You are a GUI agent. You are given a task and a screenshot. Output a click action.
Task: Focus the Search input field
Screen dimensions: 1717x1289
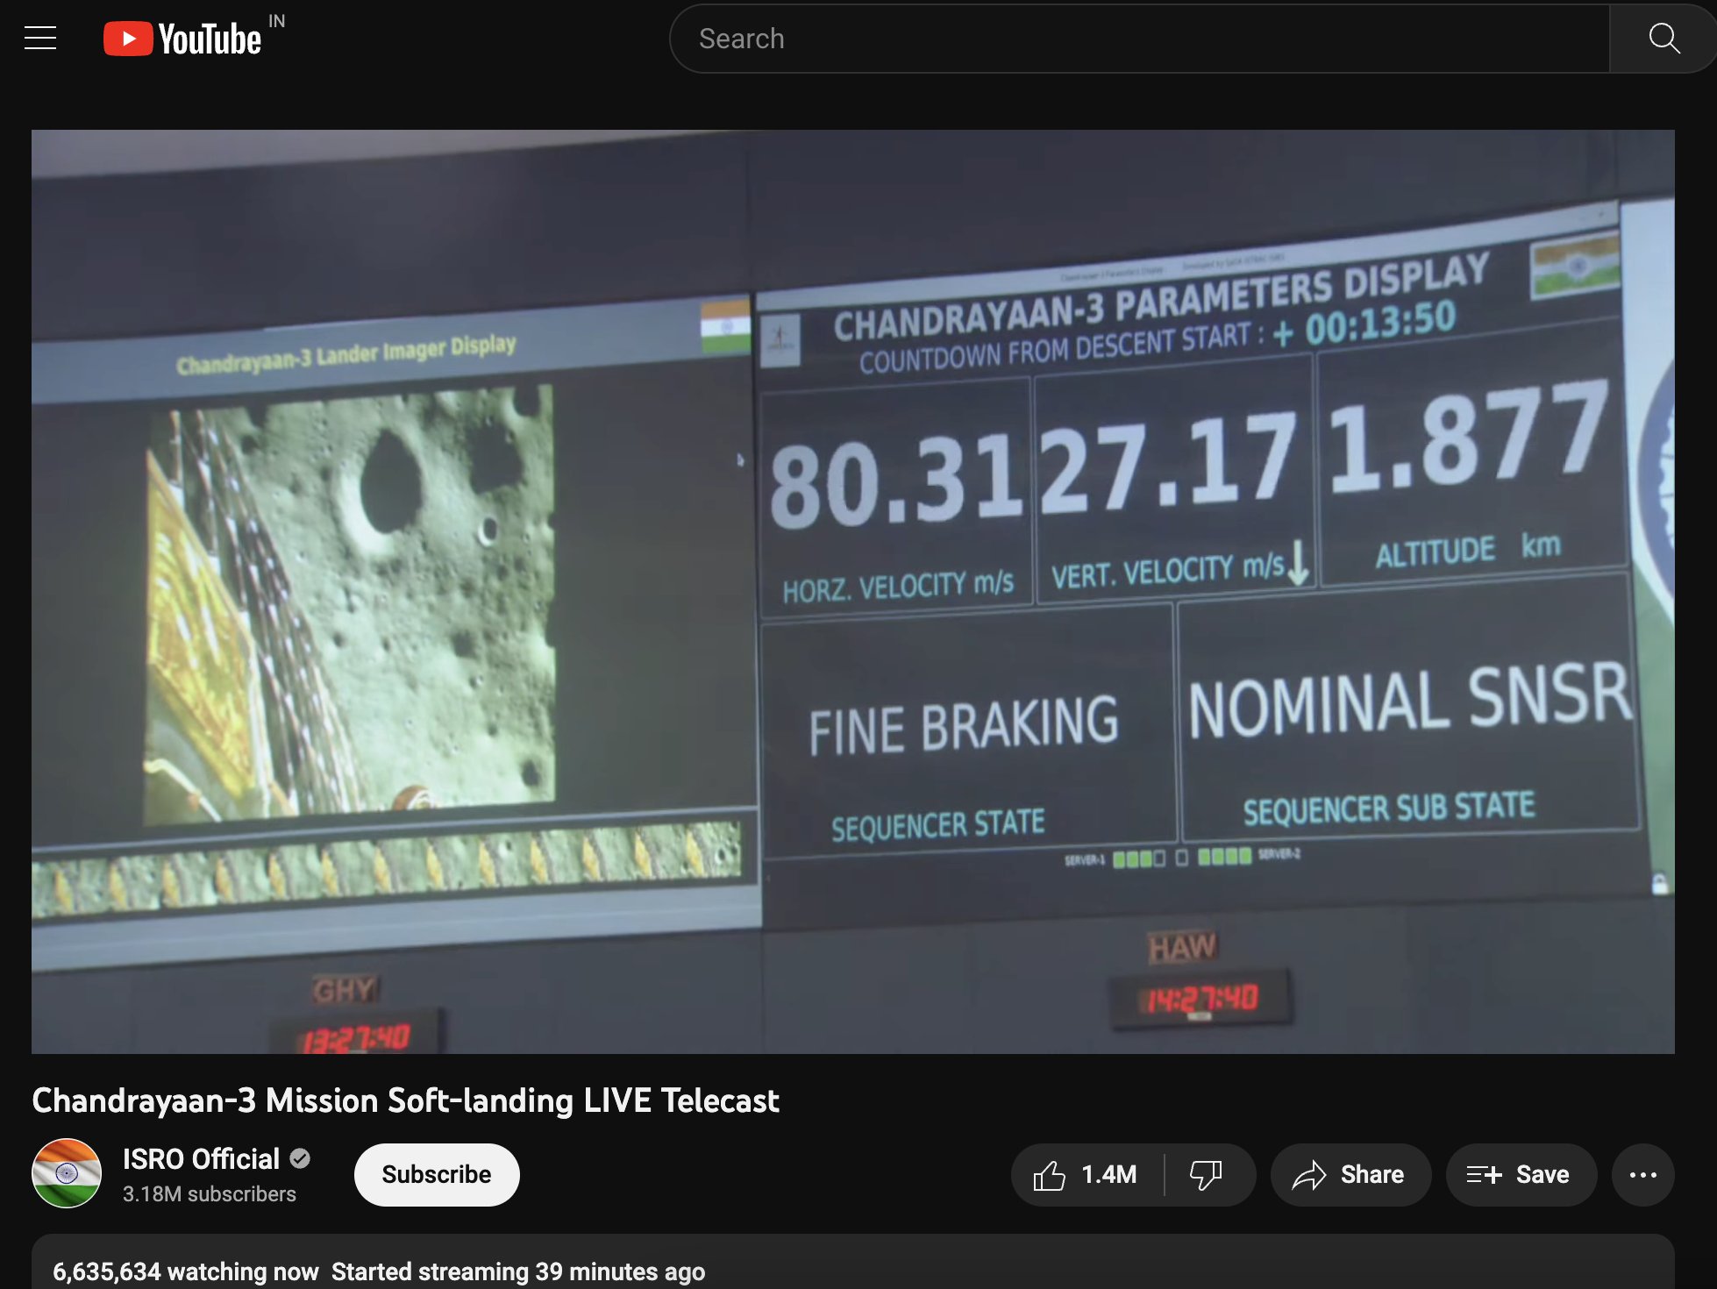click(x=1139, y=39)
